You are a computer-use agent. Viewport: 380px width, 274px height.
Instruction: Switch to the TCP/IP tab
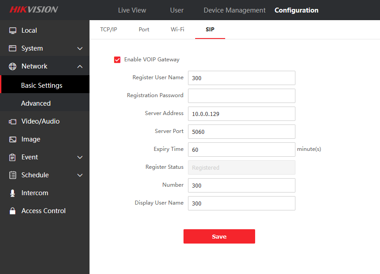point(109,30)
